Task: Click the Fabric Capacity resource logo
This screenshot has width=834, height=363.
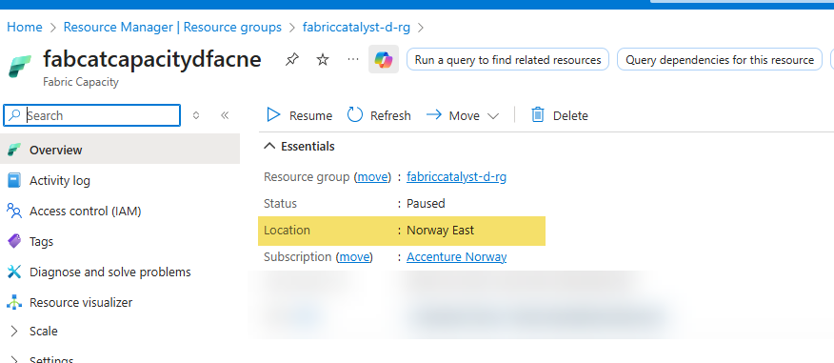Action: coord(20,66)
